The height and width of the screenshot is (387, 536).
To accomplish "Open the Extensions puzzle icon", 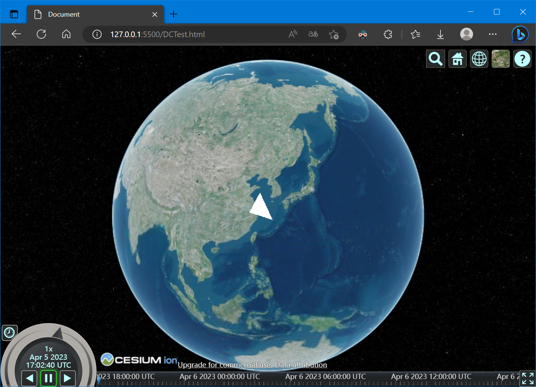I will (388, 34).
